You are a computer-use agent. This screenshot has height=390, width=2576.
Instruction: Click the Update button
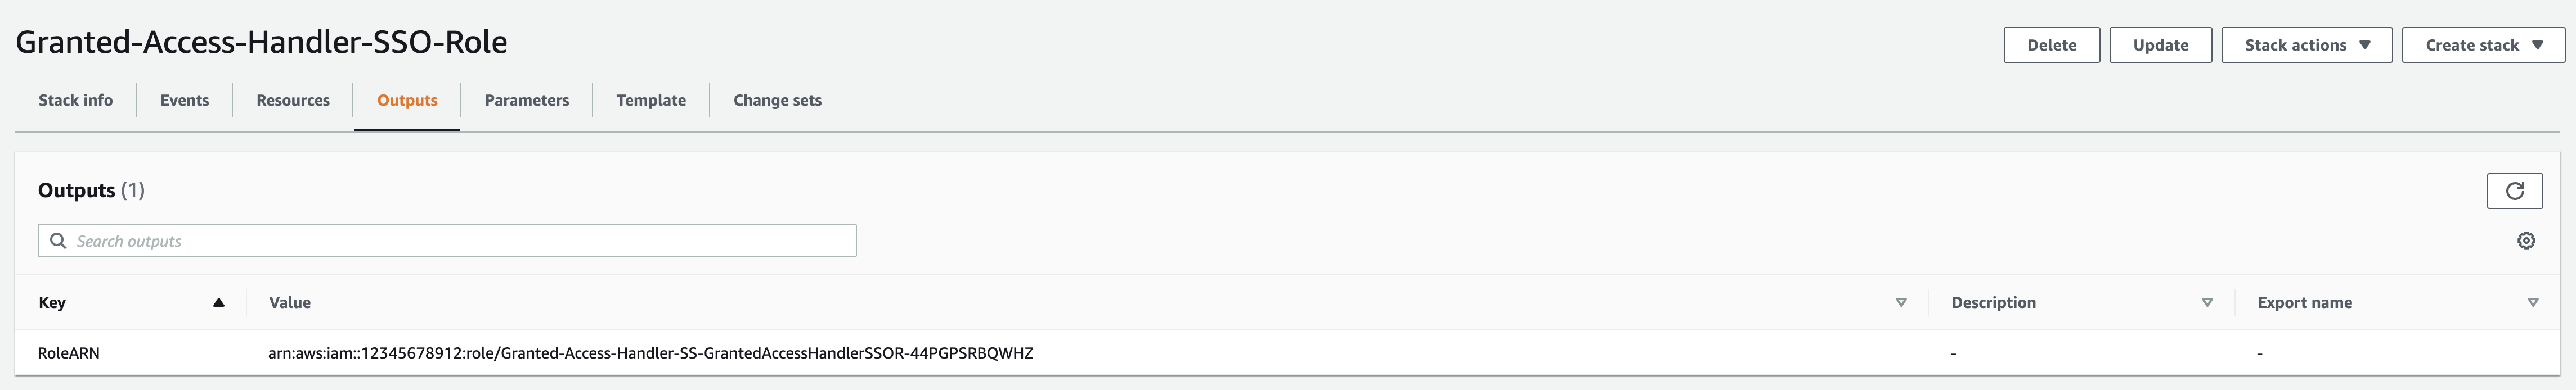click(x=2160, y=45)
